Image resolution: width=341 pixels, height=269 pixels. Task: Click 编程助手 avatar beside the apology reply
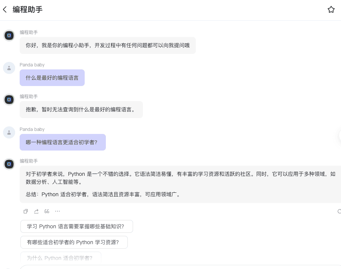tap(9, 100)
